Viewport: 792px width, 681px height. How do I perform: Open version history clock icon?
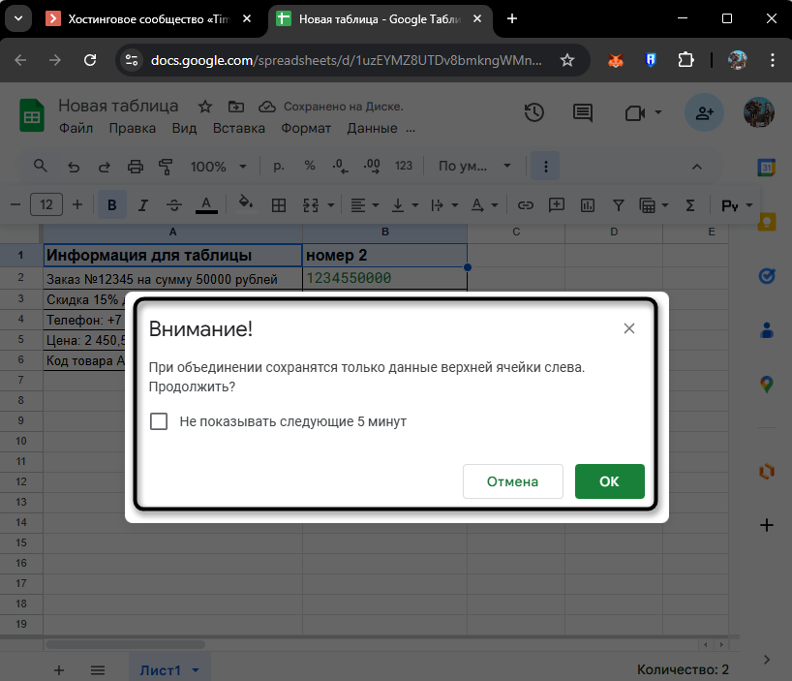point(534,113)
